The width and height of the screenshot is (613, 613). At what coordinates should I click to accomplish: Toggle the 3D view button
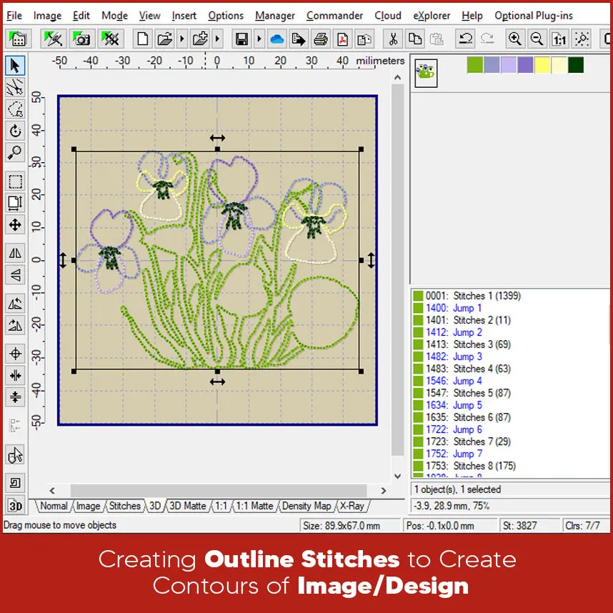click(16, 506)
